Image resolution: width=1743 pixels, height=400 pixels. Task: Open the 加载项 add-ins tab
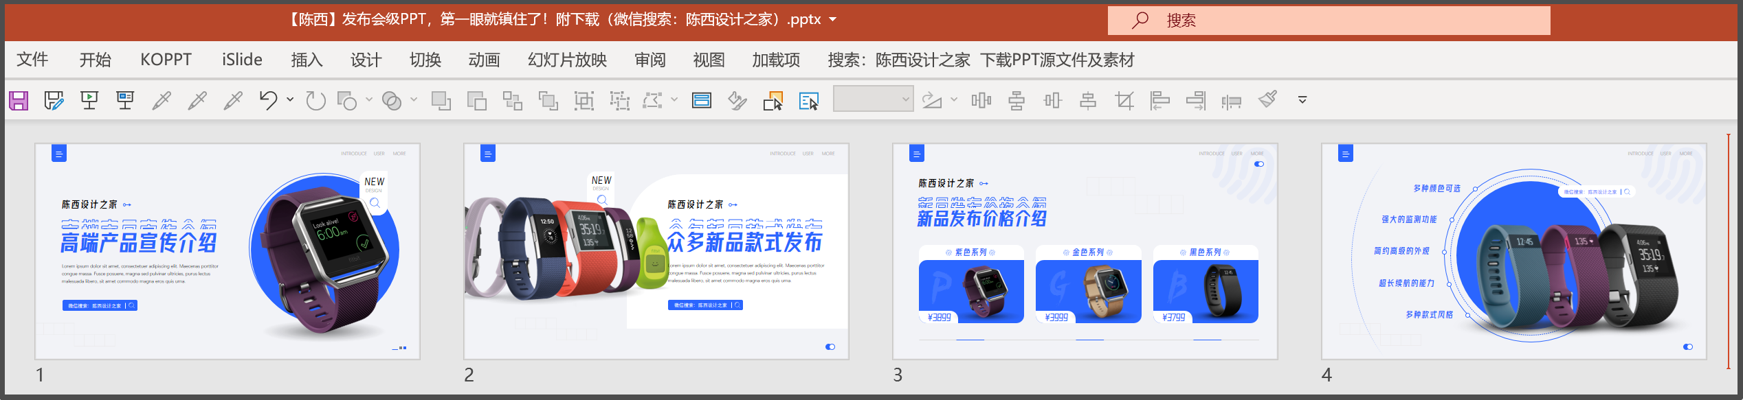[x=776, y=60]
